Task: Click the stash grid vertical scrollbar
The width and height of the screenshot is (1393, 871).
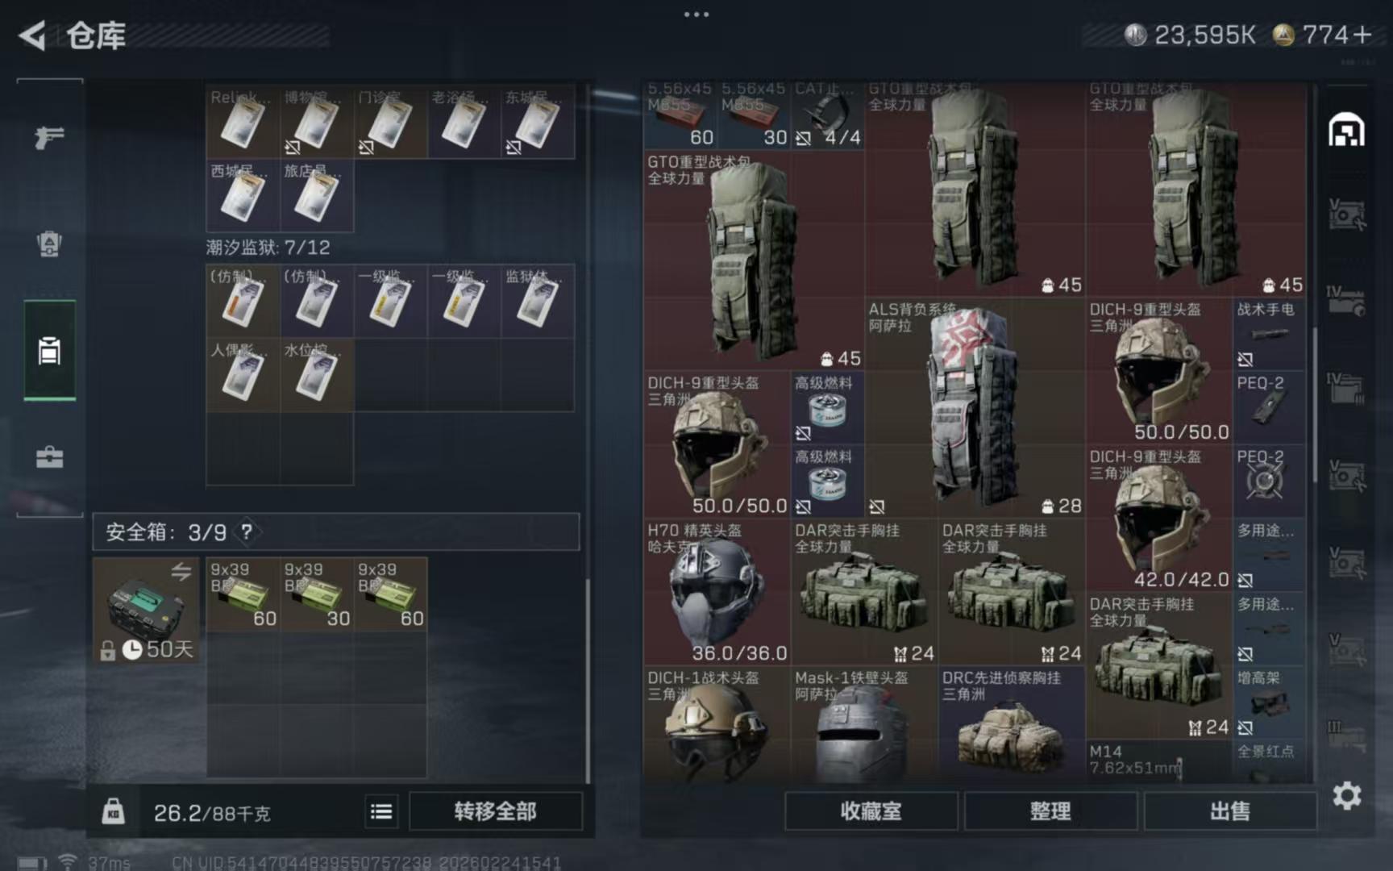Action: [x=1316, y=403]
